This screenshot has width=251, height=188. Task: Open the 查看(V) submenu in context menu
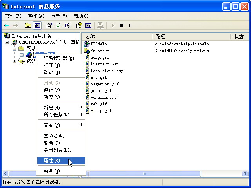(61, 125)
